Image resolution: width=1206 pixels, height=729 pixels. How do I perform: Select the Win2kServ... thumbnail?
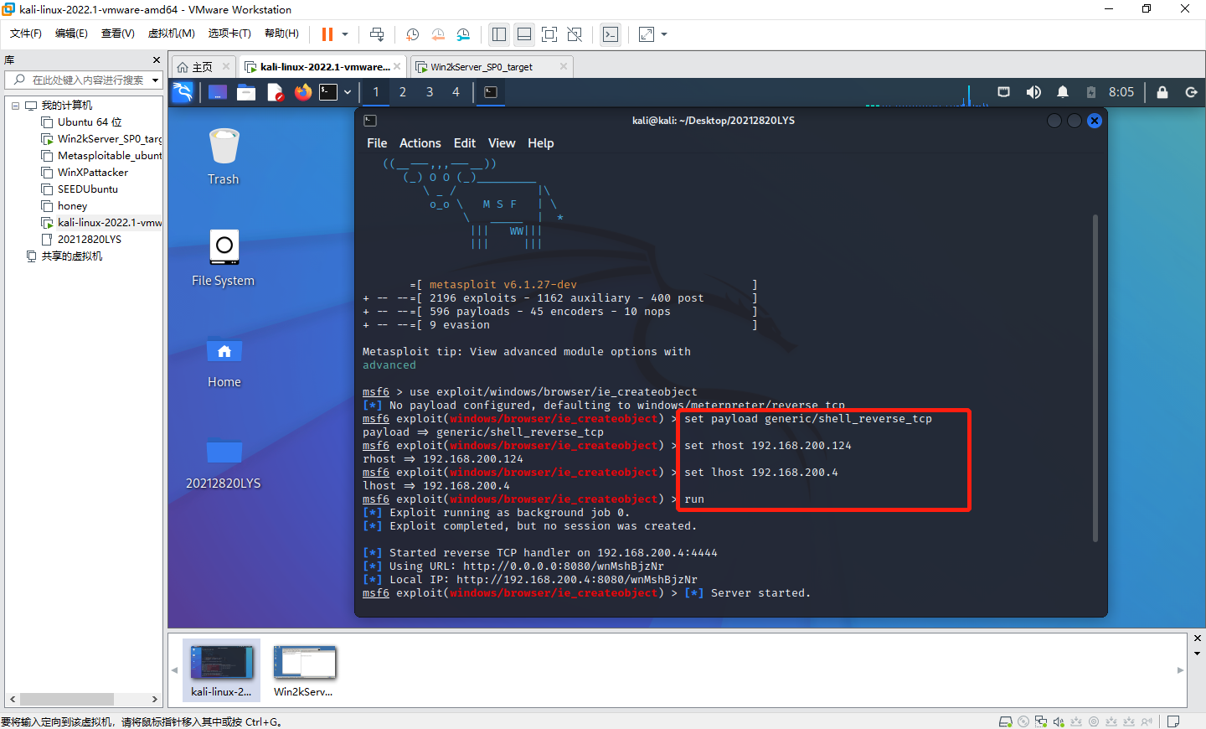[x=304, y=671]
